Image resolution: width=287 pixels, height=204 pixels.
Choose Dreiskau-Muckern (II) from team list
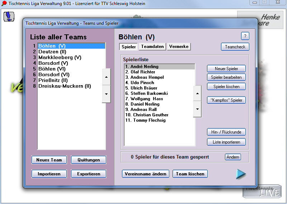point(65,86)
